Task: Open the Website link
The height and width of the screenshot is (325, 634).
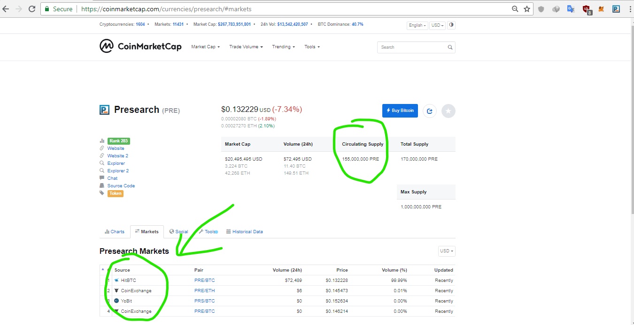Action: coord(116,148)
